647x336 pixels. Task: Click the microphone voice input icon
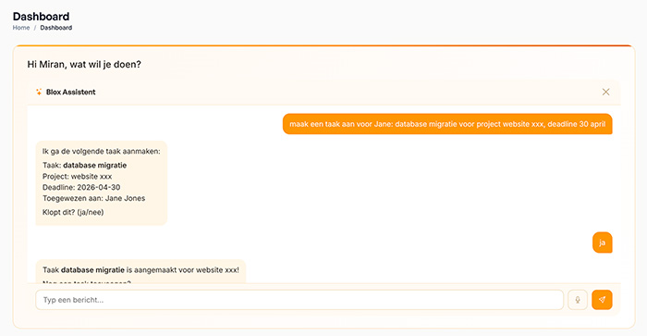point(578,300)
